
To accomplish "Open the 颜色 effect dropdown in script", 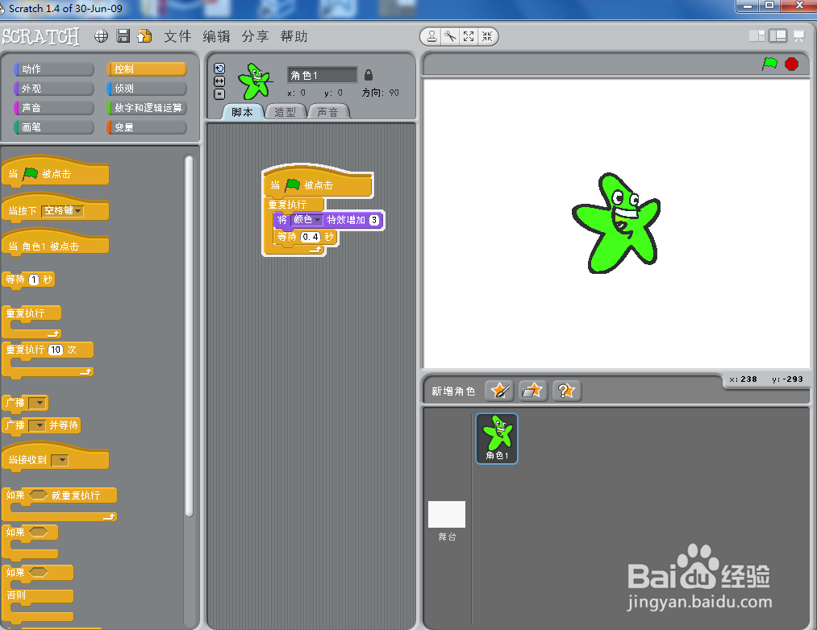I will 307,220.
